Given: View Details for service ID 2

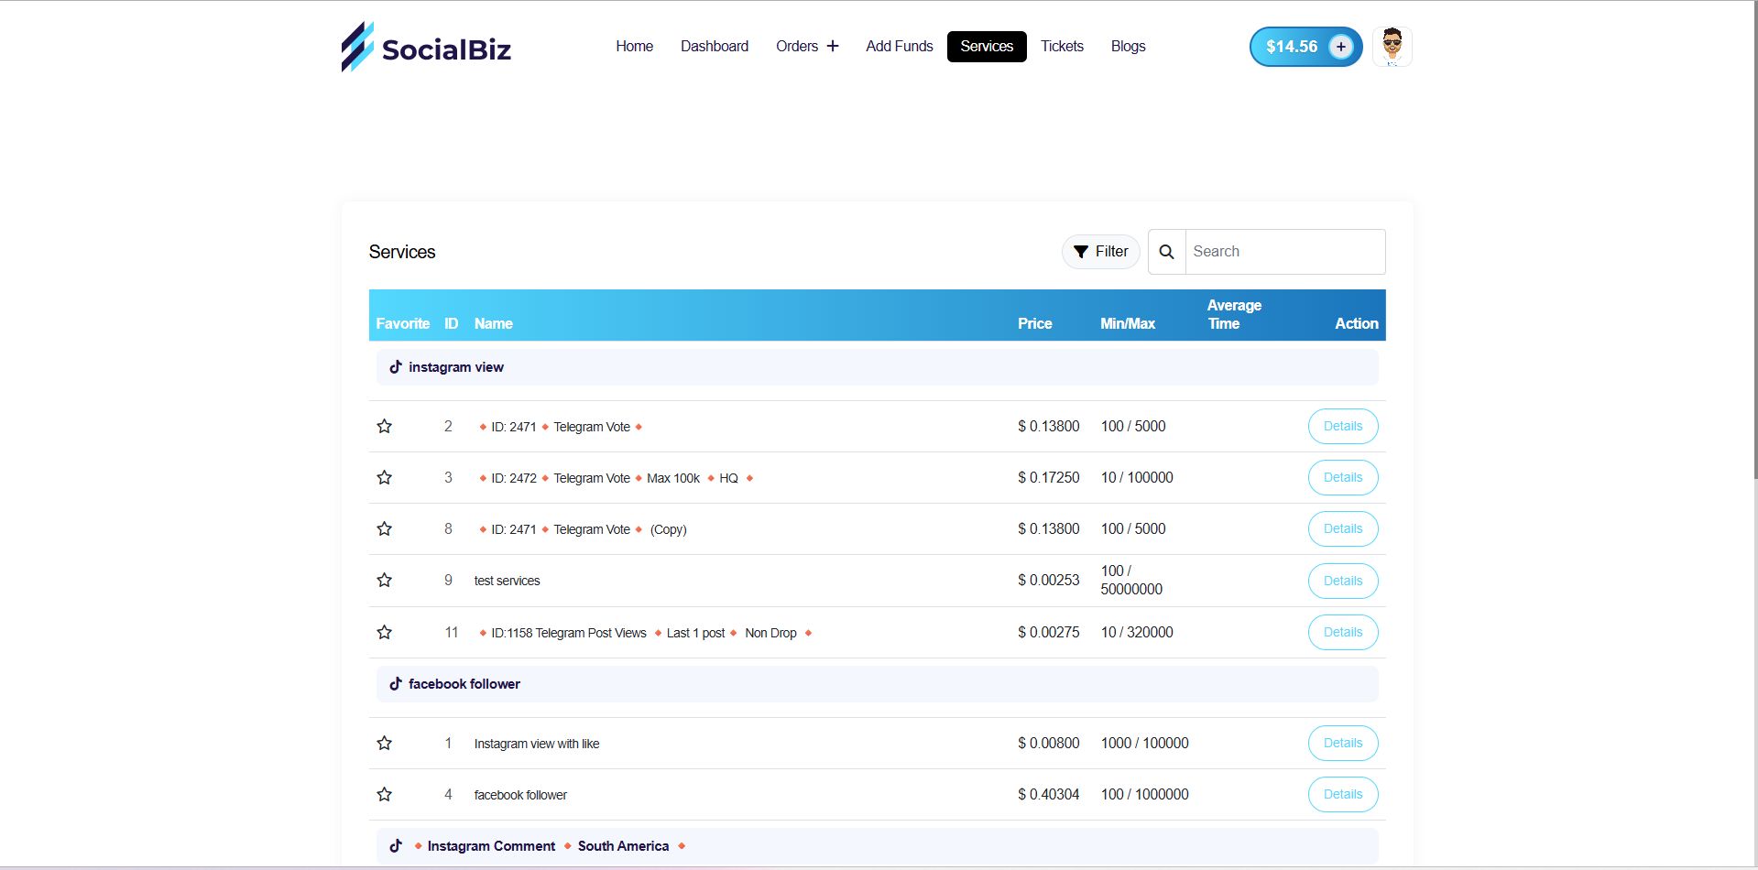Looking at the screenshot, I should point(1343,426).
